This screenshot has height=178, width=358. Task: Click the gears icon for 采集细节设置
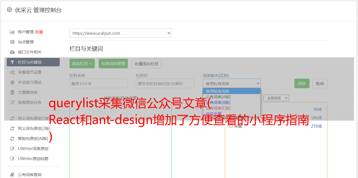pyautogui.click(x=12, y=72)
